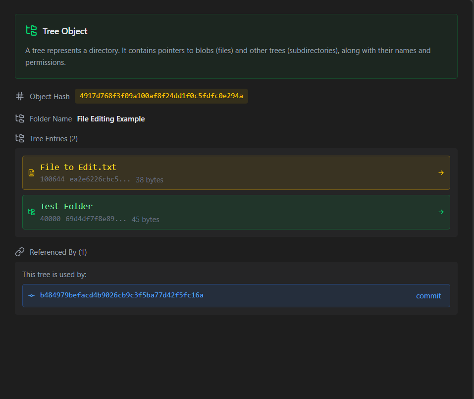The image size is (474, 399).
Task: Click the hash symbol icon next to Object Hash
Action: 20,96
